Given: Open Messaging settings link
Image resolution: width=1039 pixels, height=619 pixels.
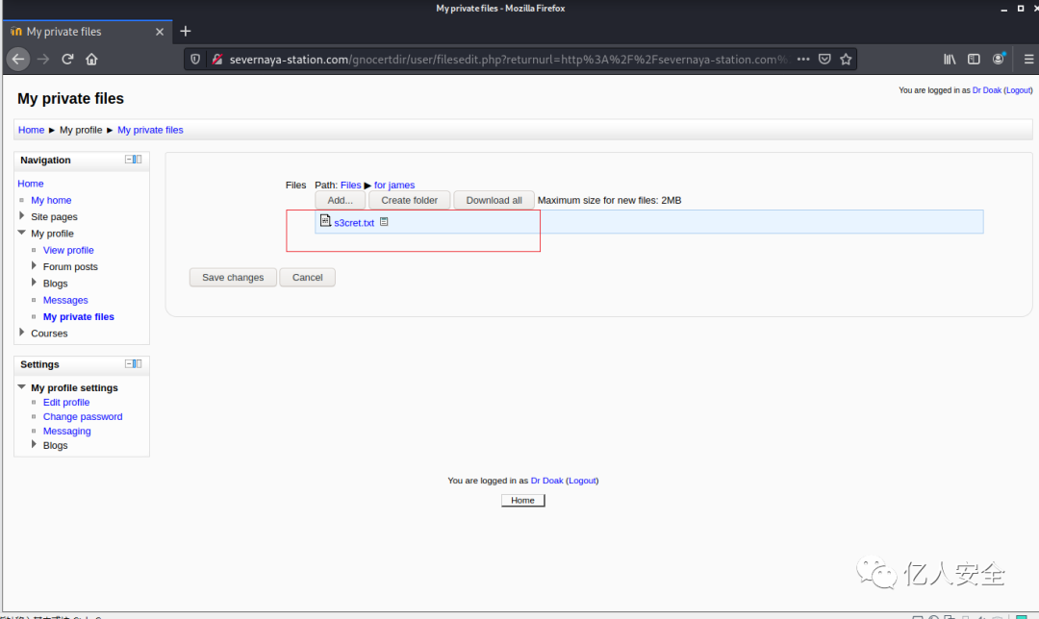Looking at the screenshot, I should 67,431.
